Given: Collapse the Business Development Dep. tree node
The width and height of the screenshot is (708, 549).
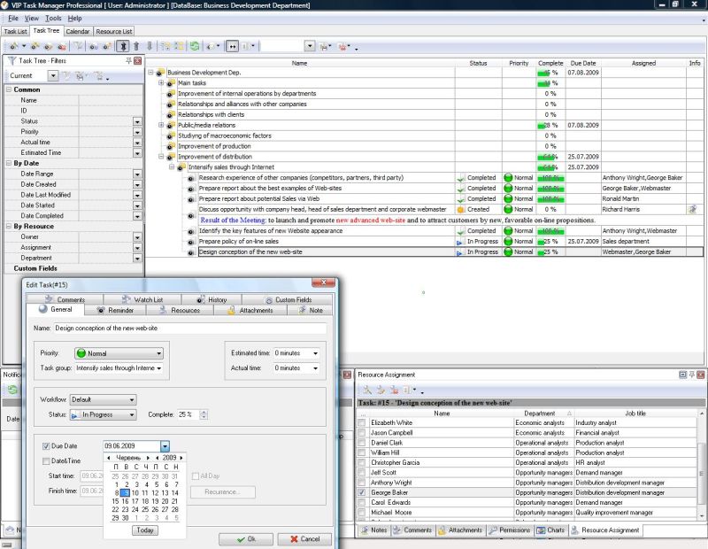Looking at the screenshot, I should 151,73.
